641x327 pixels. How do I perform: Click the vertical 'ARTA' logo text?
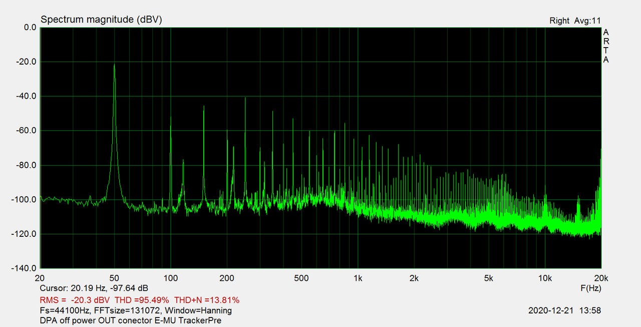coord(606,46)
